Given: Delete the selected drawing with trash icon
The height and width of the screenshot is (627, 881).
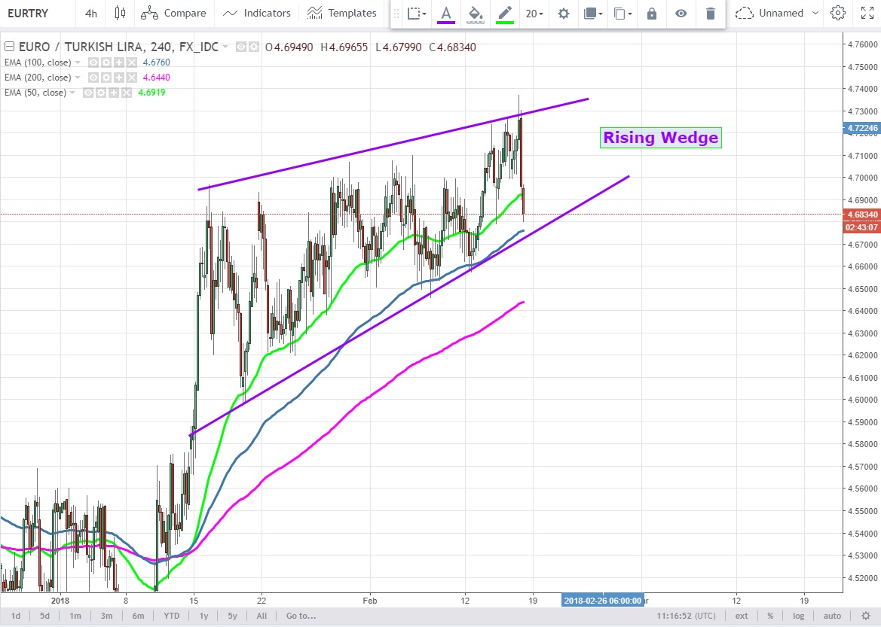Looking at the screenshot, I should [710, 13].
